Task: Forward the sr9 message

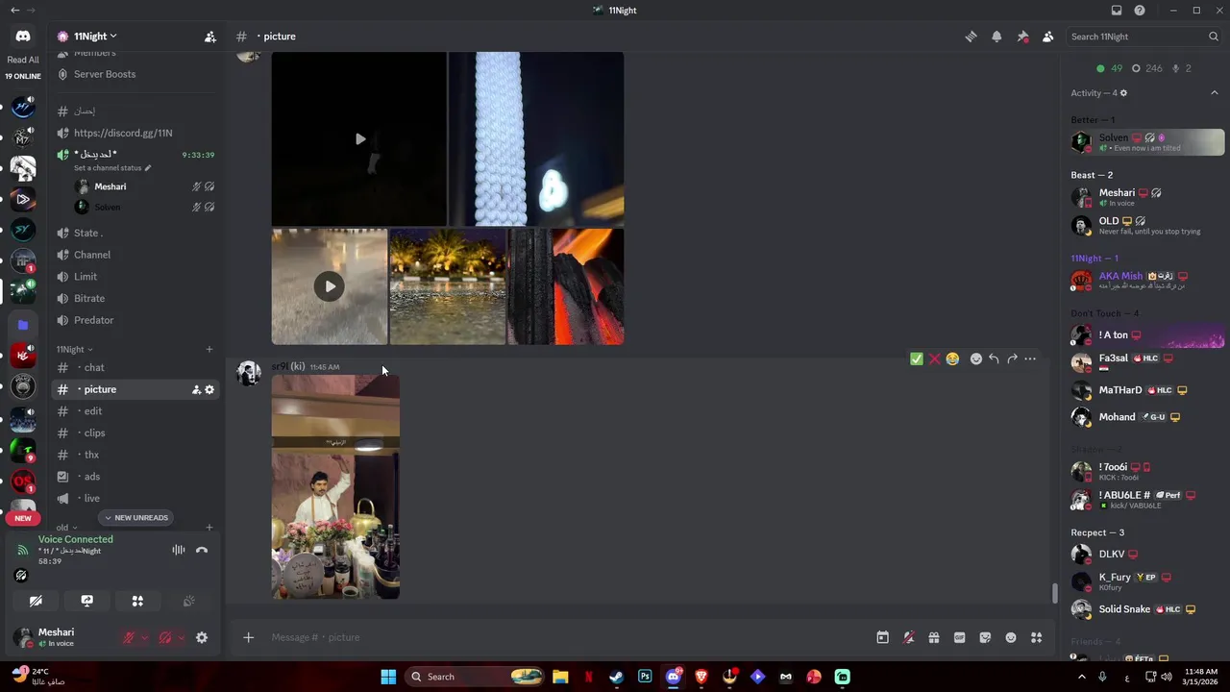Action: [1012, 358]
